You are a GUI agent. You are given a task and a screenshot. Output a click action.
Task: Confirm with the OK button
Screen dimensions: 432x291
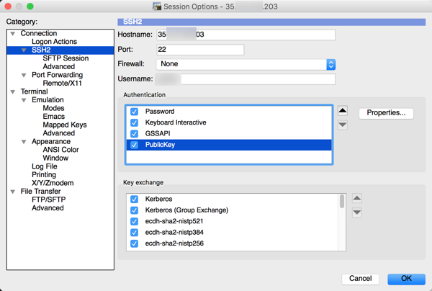tap(406, 279)
